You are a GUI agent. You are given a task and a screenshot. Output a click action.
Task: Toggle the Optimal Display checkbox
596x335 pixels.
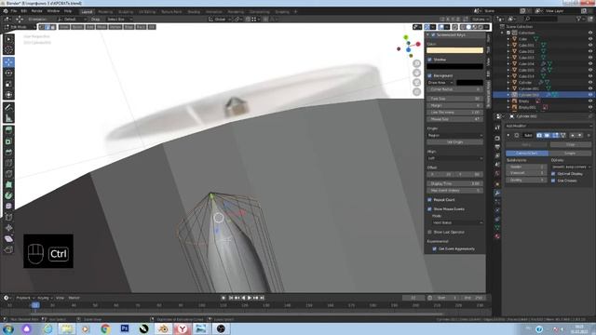[x=553, y=174]
